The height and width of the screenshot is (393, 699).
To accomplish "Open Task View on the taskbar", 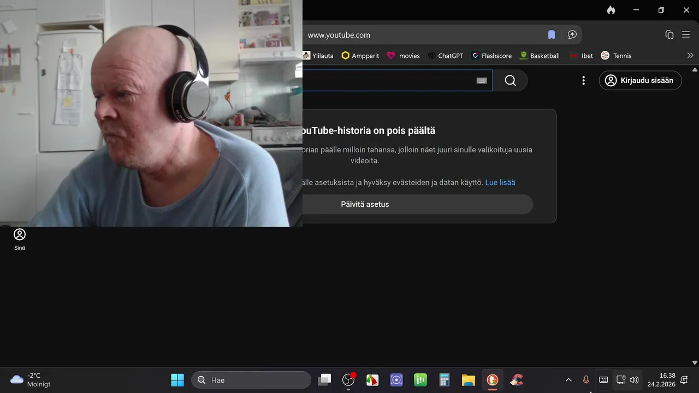I will point(325,380).
